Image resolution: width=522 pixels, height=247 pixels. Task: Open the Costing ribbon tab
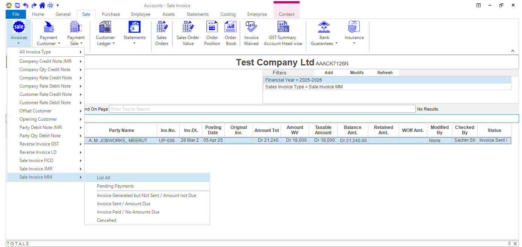point(228,14)
